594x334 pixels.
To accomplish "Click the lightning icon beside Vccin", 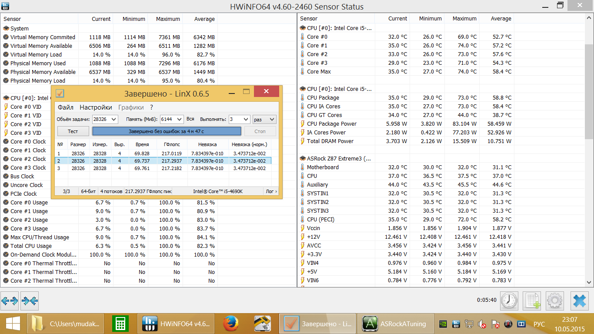I will (303, 228).
